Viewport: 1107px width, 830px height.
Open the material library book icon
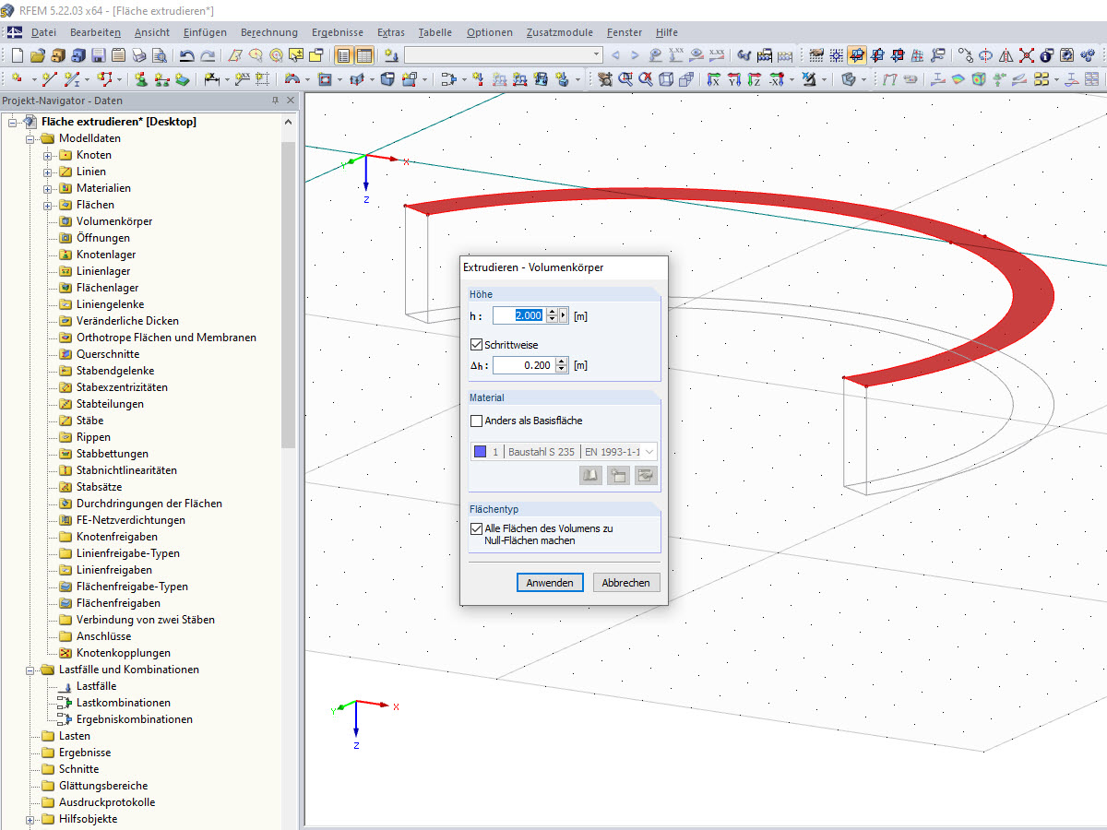pos(590,474)
